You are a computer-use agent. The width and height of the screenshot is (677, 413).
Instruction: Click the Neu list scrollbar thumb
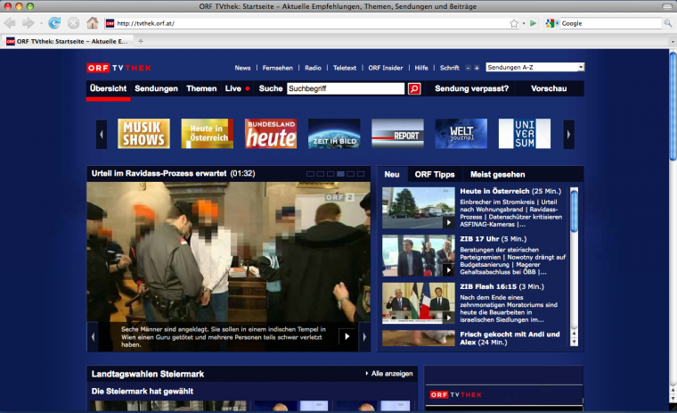point(574,211)
